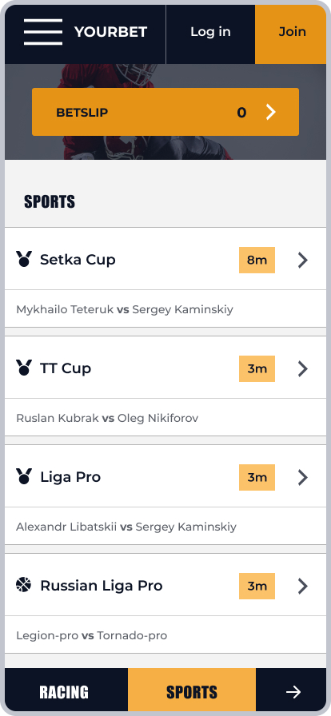This screenshot has height=716, width=331.
Task: Click the 8m time badge on Setka Cup
Action: point(257,260)
